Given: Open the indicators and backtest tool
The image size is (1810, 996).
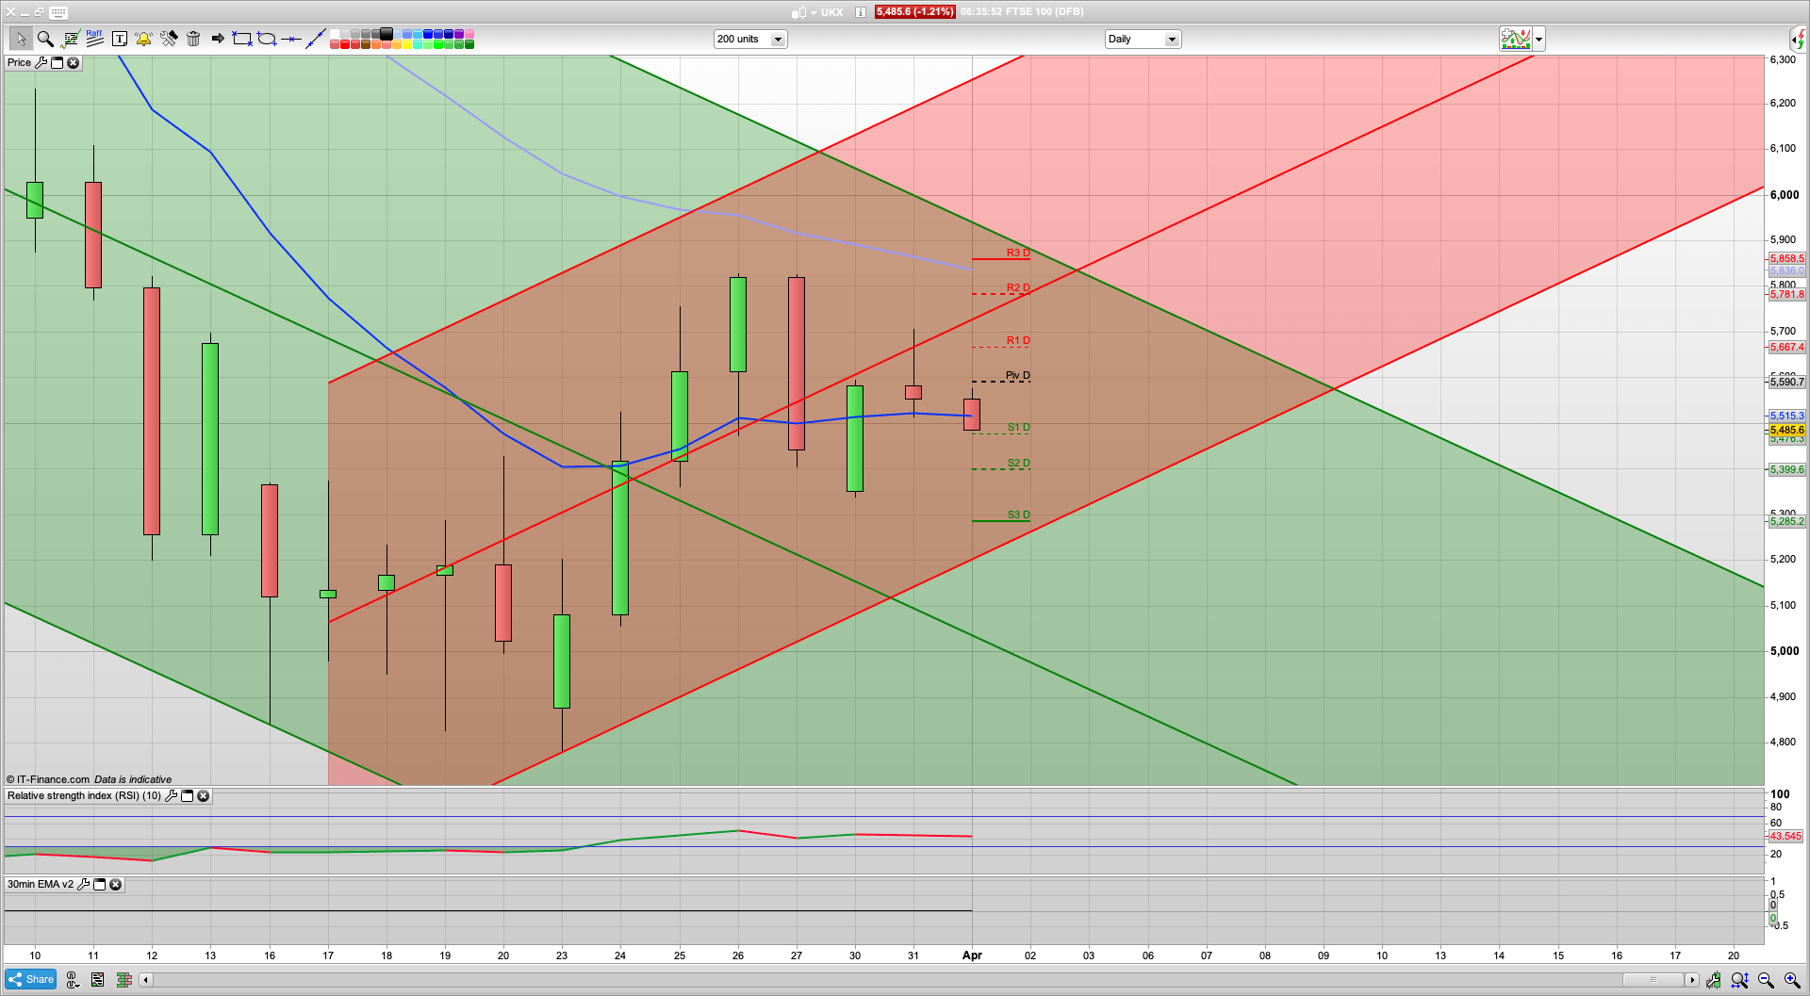Looking at the screenshot, I should coord(71,39).
